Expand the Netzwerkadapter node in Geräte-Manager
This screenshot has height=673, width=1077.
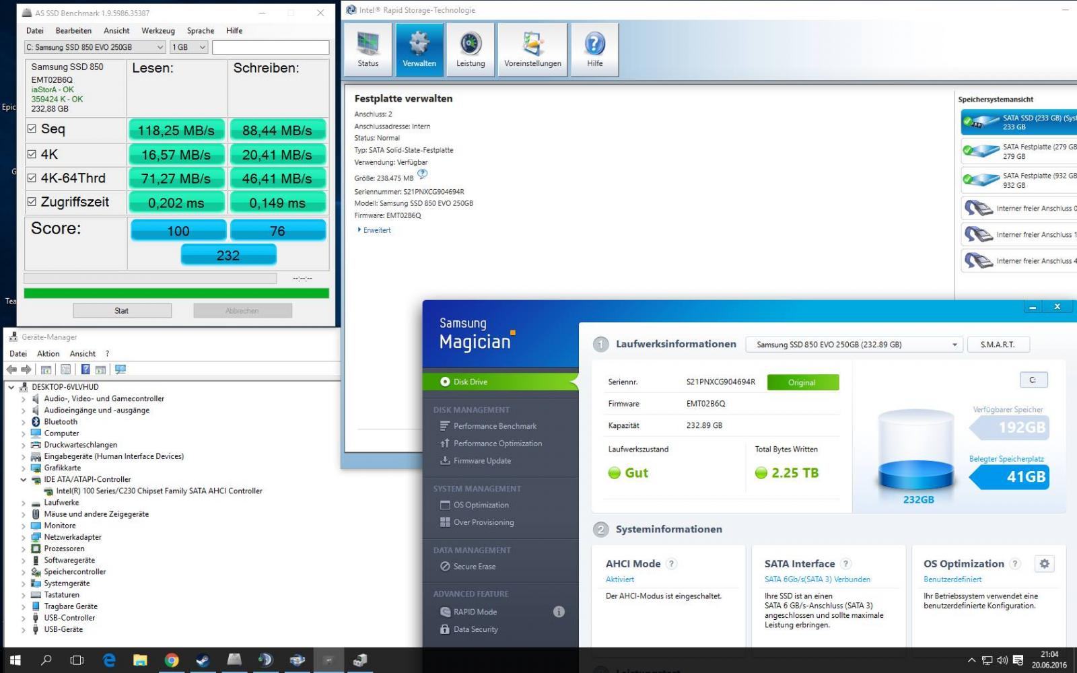[24, 537]
